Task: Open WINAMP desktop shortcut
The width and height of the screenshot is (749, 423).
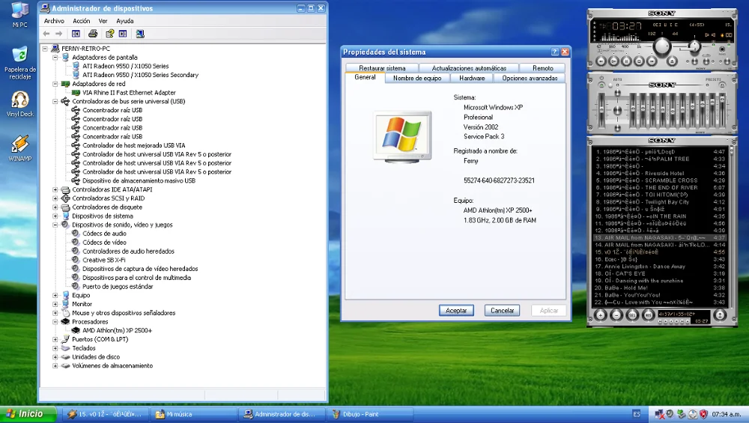Action: (19, 148)
